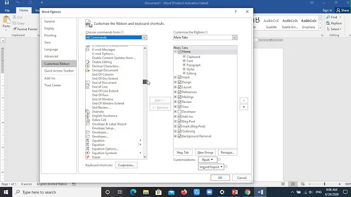Click the Type here to search box

57,192
